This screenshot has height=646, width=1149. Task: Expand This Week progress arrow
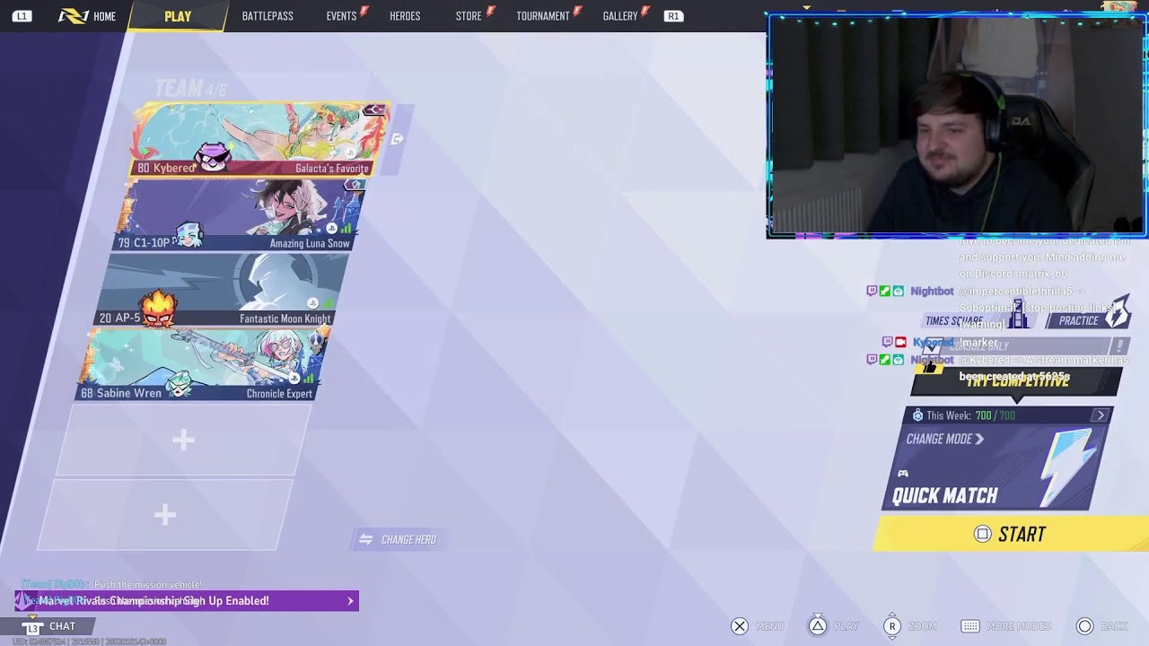(1101, 415)
